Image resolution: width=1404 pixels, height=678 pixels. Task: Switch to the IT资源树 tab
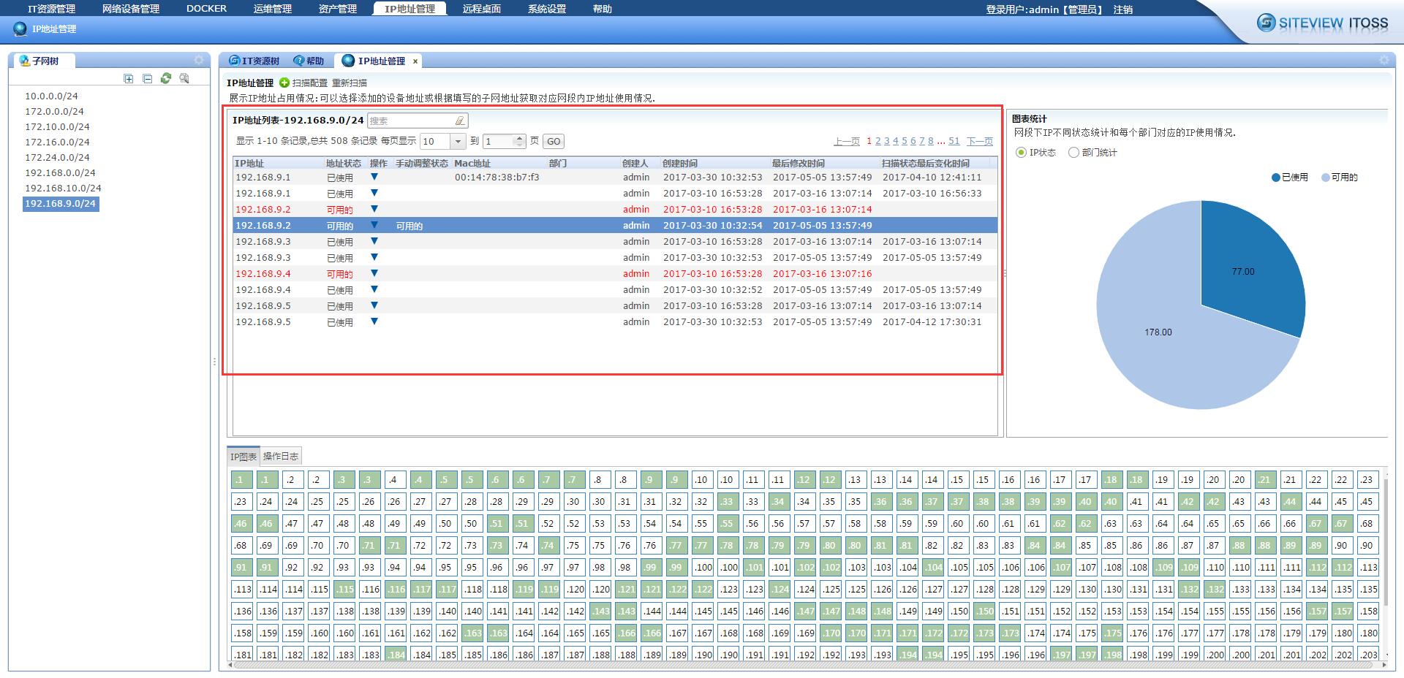[254, 61]
